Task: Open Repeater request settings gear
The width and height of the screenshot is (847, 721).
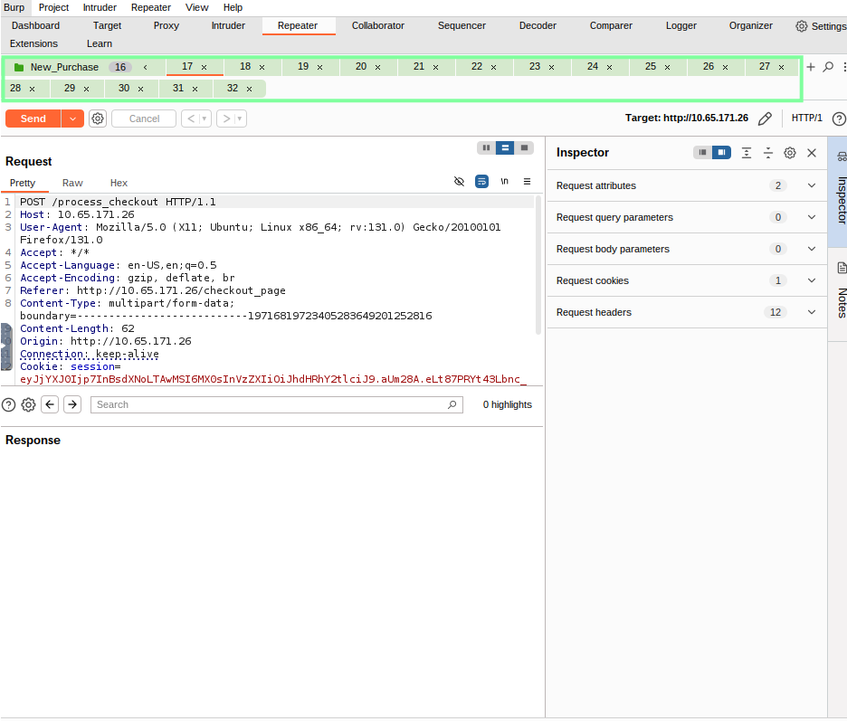Action: point(98,119)
